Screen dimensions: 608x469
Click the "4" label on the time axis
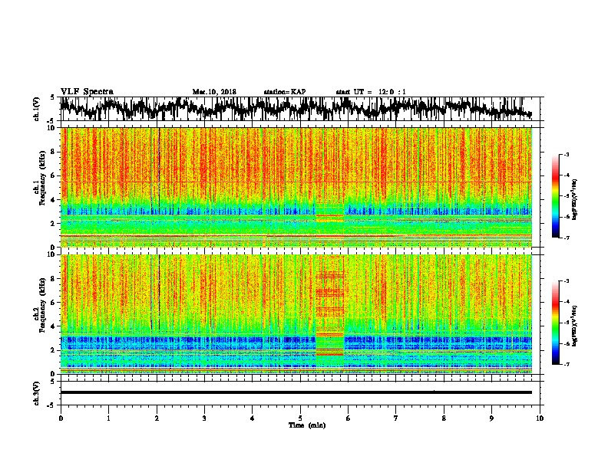[253, 418]
